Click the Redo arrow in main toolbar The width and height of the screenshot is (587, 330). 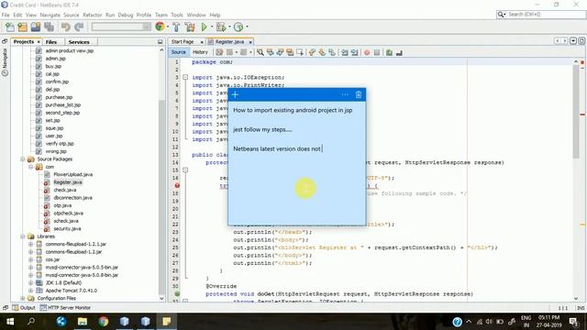coord(79,27)
